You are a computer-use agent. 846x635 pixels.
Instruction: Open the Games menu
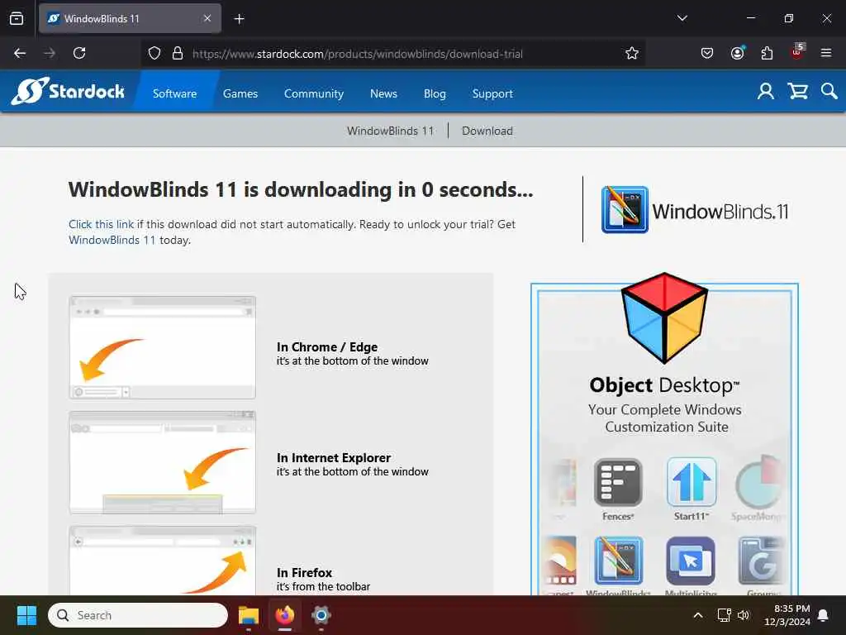coord(240,93)
